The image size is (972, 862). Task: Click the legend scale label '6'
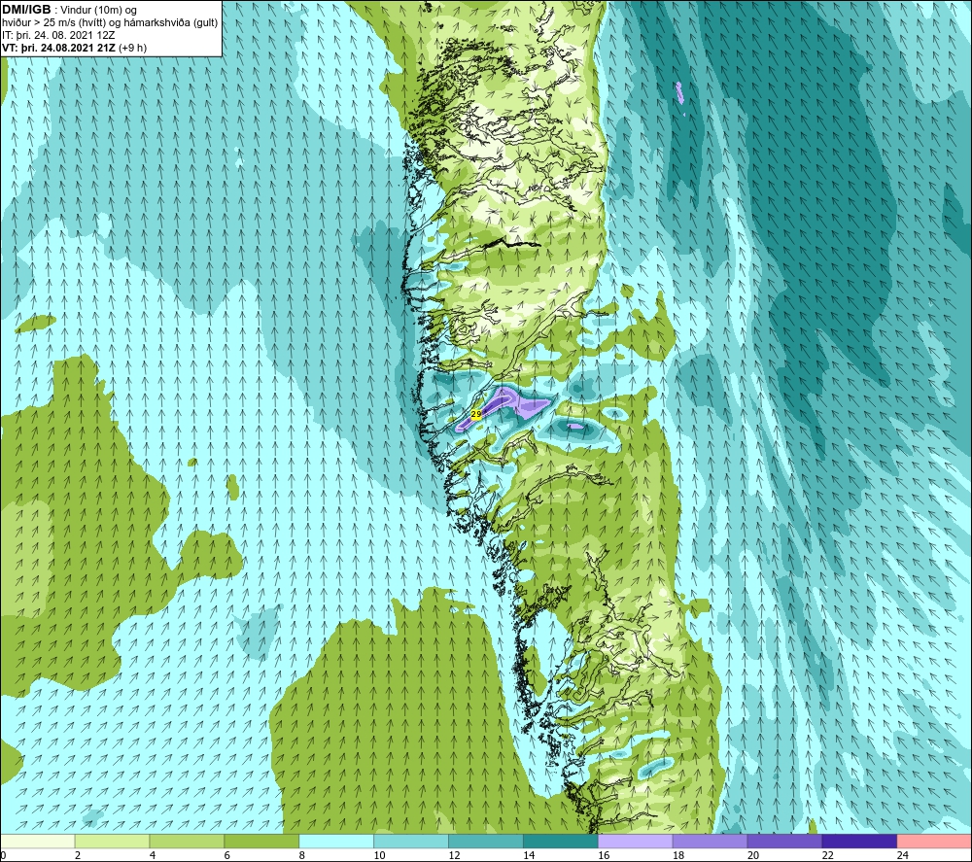pos(226,855)
